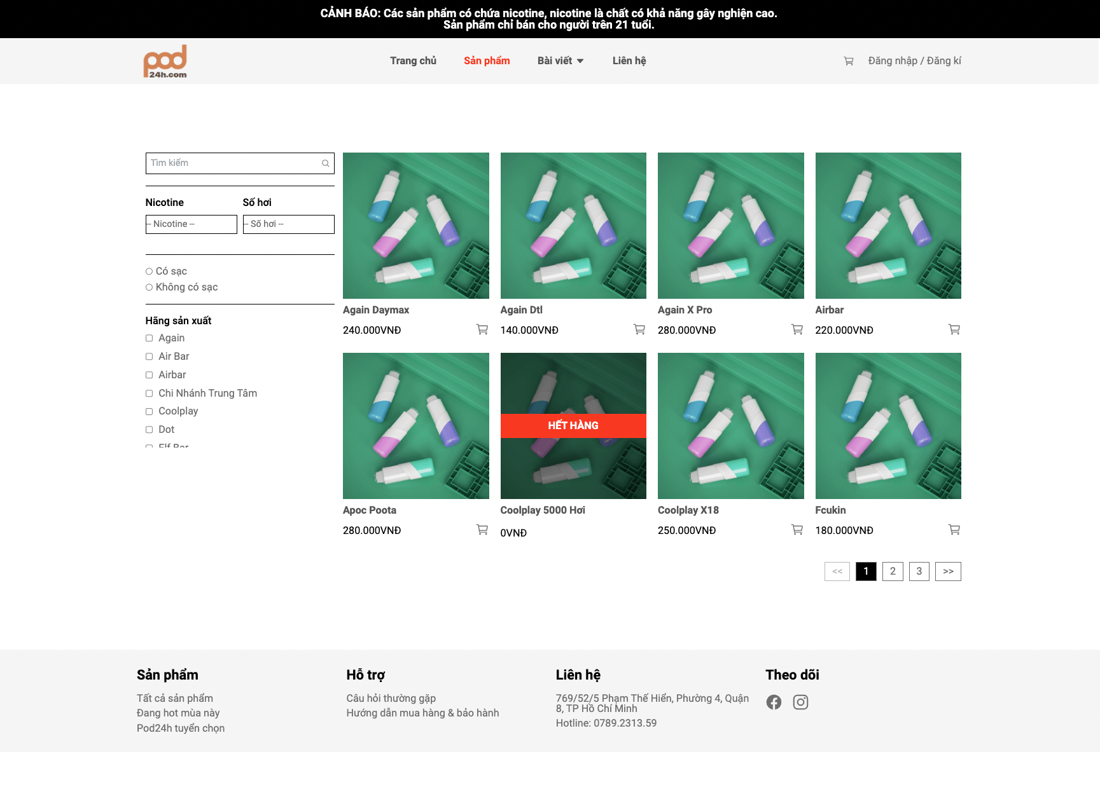This screenshot has height=787, width=1100.
Task: Click Đăng nhập / Đăng kí link
Action: pyautogui.click(x=914, y=61)
